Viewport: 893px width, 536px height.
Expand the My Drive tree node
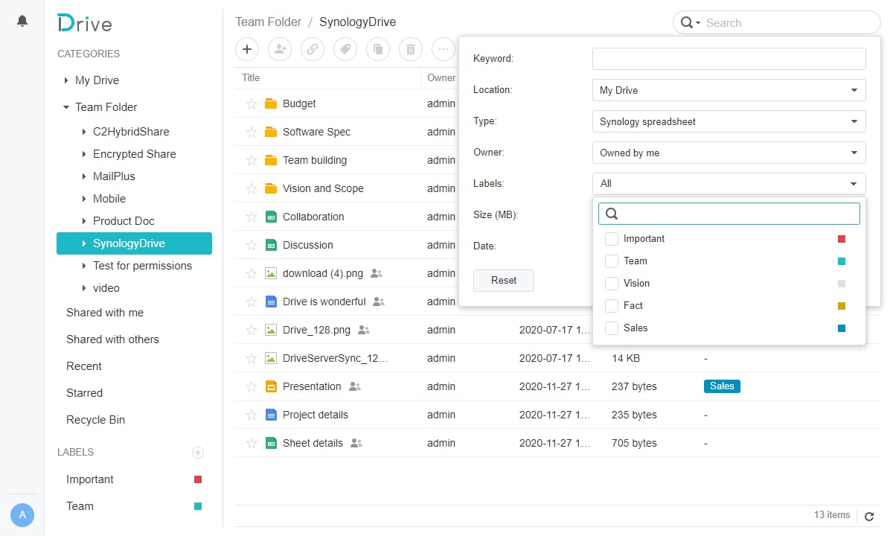click(x=66, y=80)
